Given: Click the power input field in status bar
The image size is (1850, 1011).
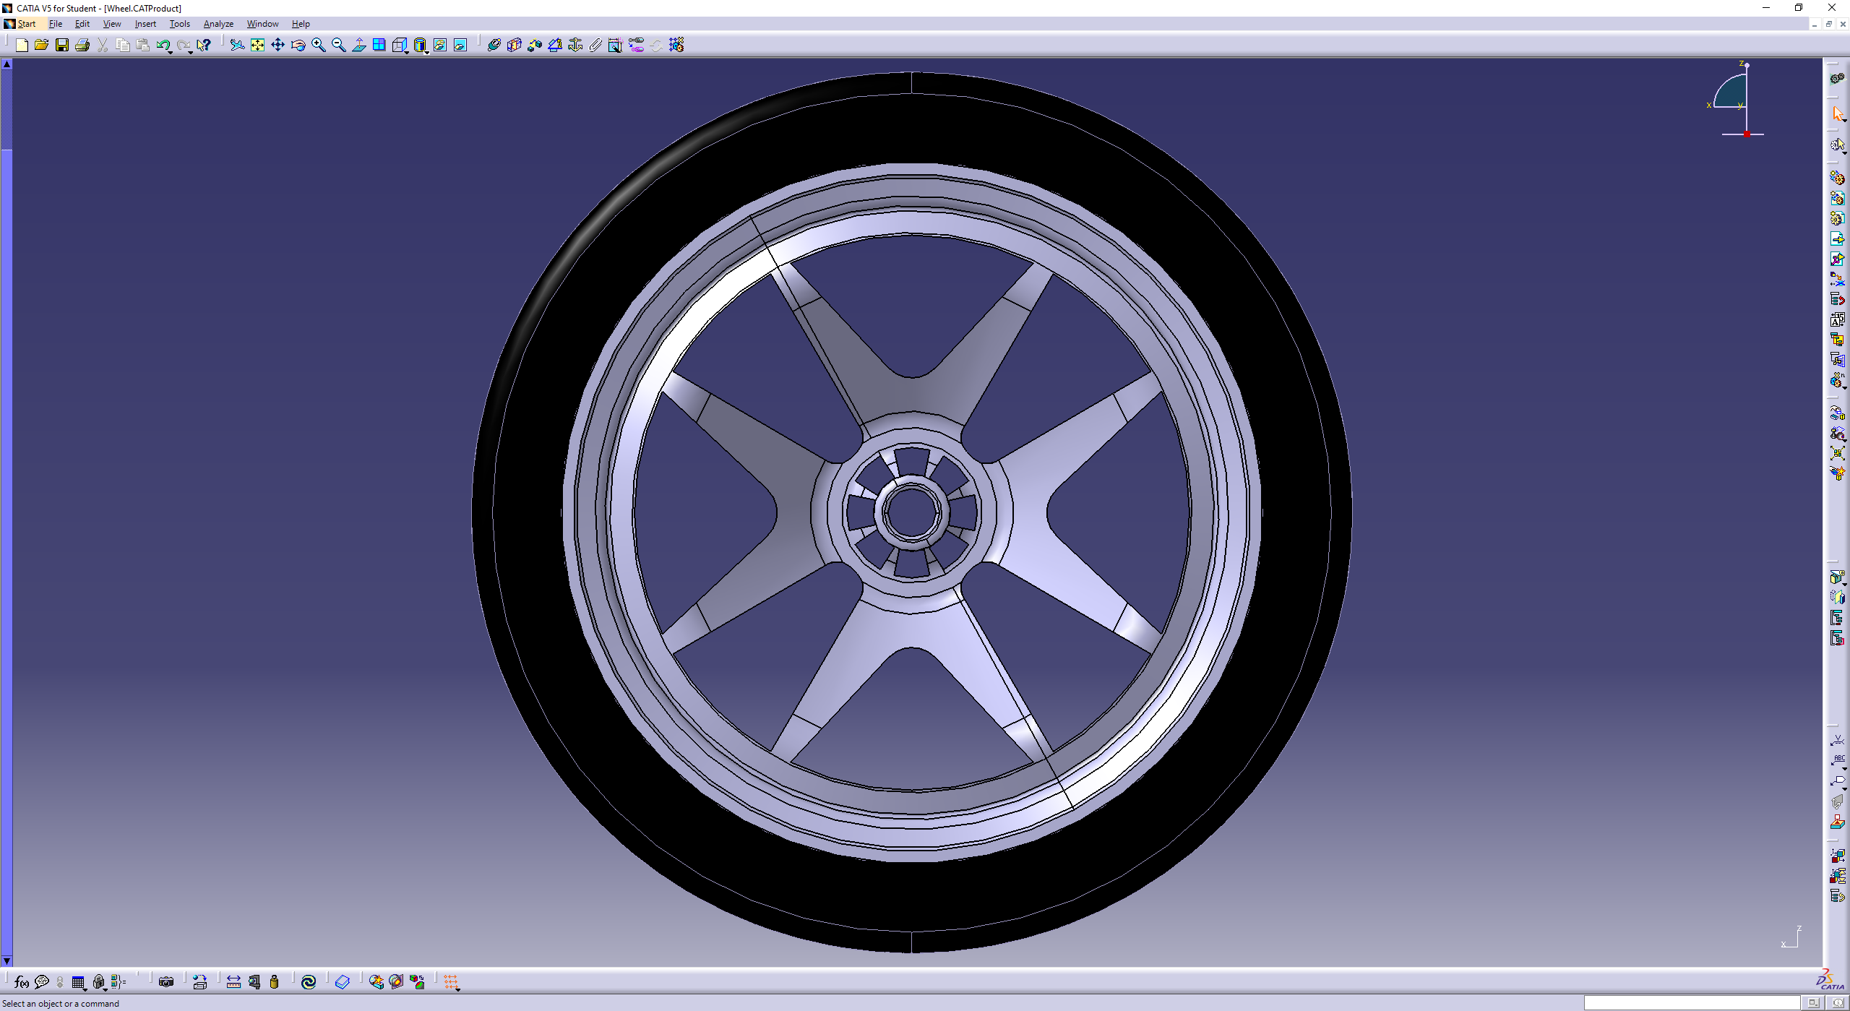Looking at the screenshot, I should pos(1691,1003).
